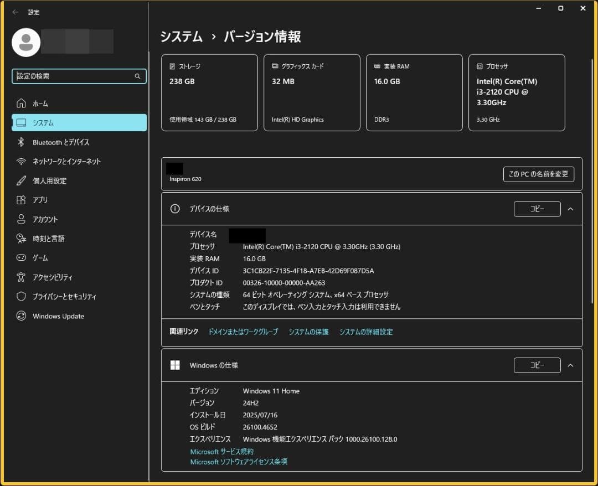Open アクセシビリティ settings page
598x486 pixels.
click(x=79, y=277)
